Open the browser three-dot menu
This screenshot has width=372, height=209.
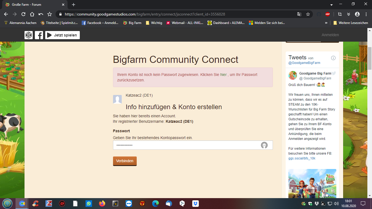(365, 14)
